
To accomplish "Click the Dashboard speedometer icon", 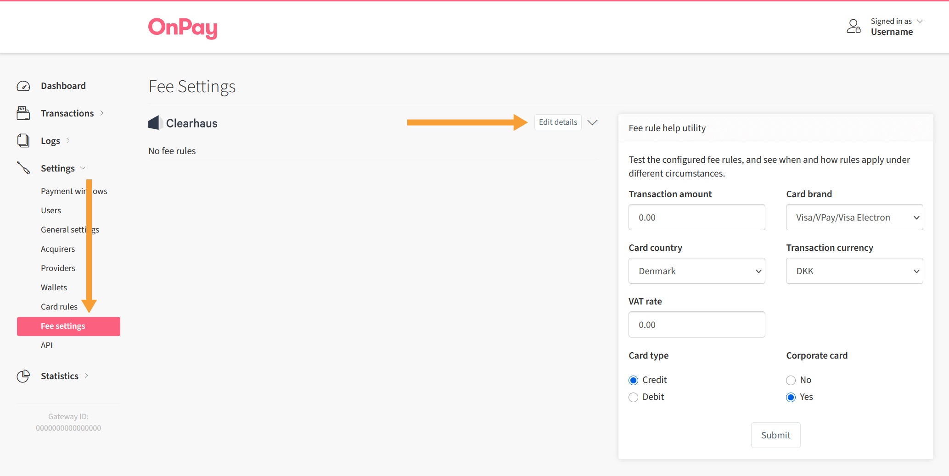I will (23, 86).
